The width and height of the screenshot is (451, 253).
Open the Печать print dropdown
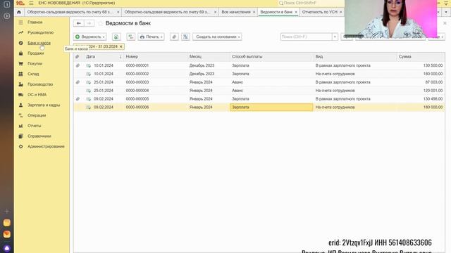coord(152,37)
